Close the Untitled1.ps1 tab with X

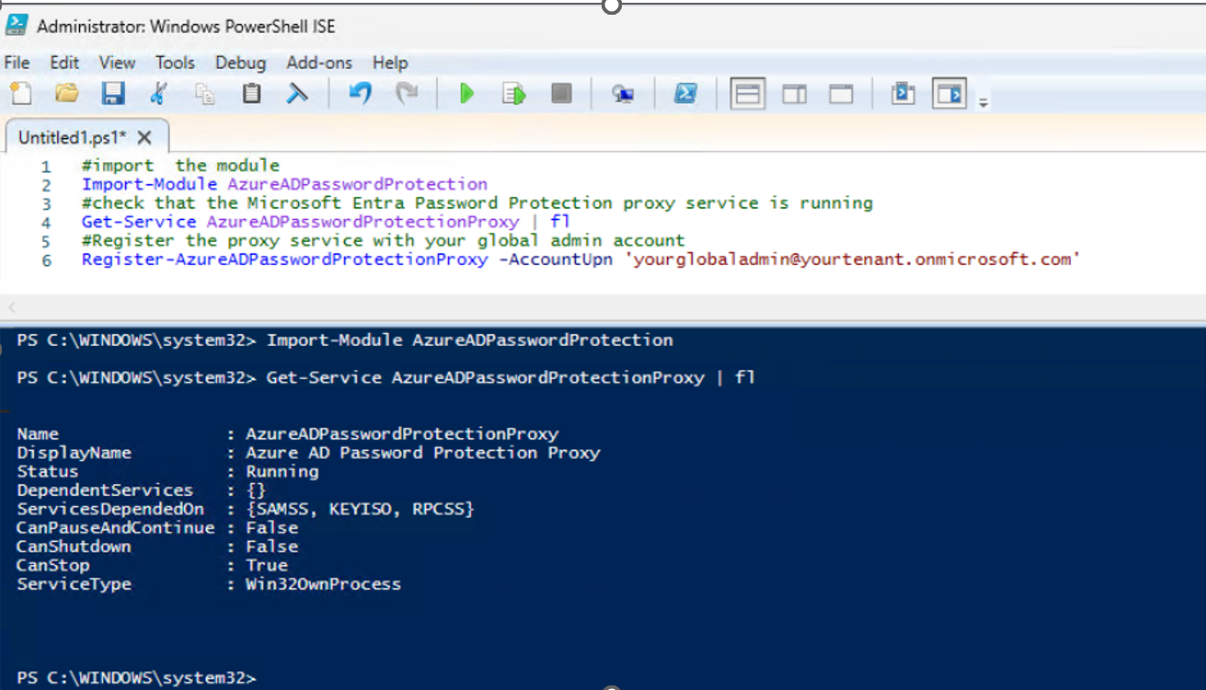(144, 138)
